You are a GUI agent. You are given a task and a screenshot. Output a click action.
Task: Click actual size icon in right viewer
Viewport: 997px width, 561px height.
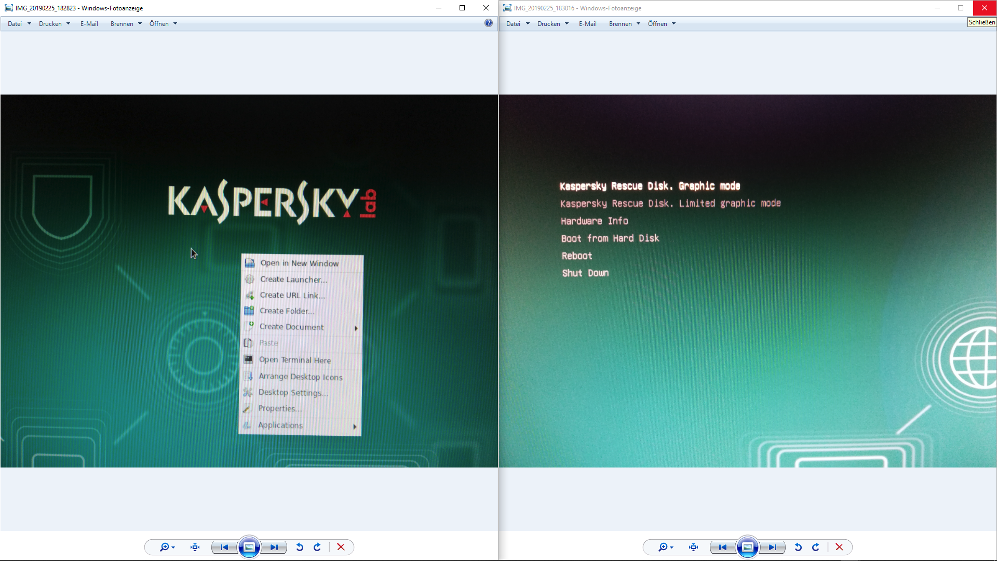(693, 547)
